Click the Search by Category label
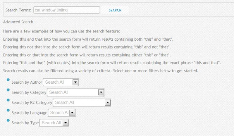234x136 pixels. click(29, 92)
